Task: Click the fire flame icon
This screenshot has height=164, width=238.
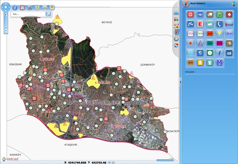Action: pos(228,14)
